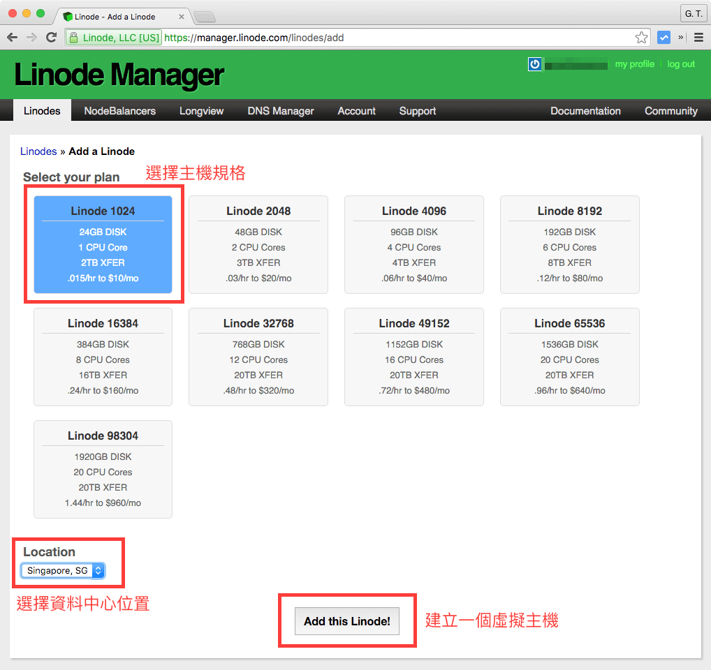Click the G.T. profile icon

[x=693, y=13]
